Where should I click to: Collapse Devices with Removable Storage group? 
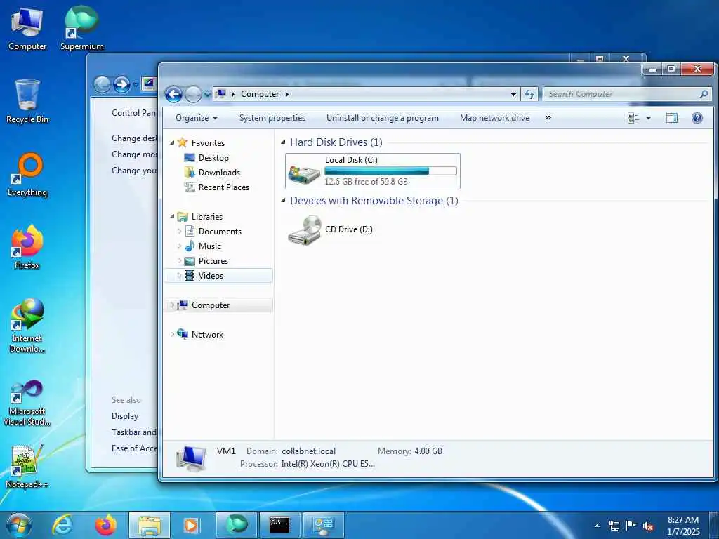pyautogui.click(x=284, y=200)
